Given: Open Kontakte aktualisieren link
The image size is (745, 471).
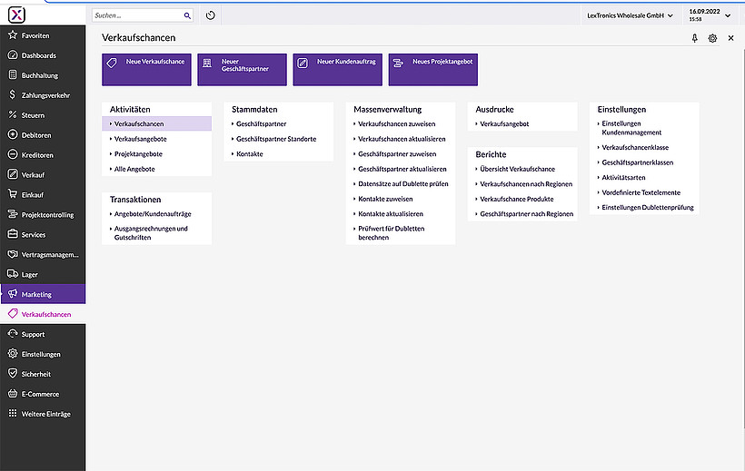Looking at the screenshot, I should (x=391, y=214).
